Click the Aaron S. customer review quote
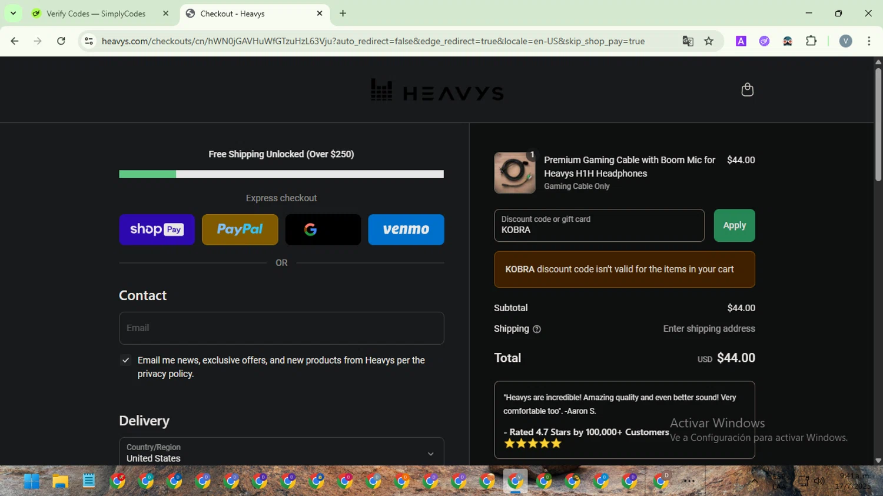Screen dimensions: 883x496 tap(620, 404)
